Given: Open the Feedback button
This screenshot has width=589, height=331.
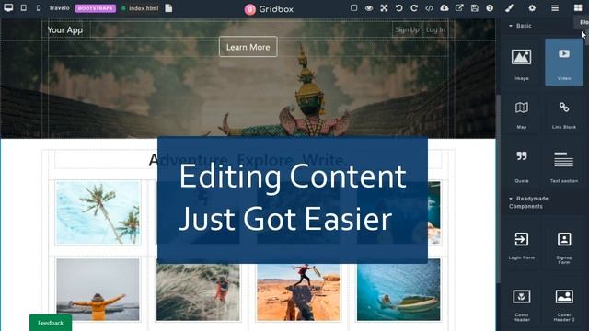Looking at the screenshot, I should 51,323.
